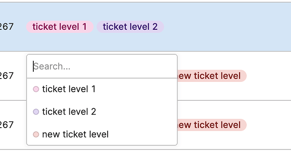Click into the Search... field
The height and width of the screenshot is (165, 291).
[102, 66]
